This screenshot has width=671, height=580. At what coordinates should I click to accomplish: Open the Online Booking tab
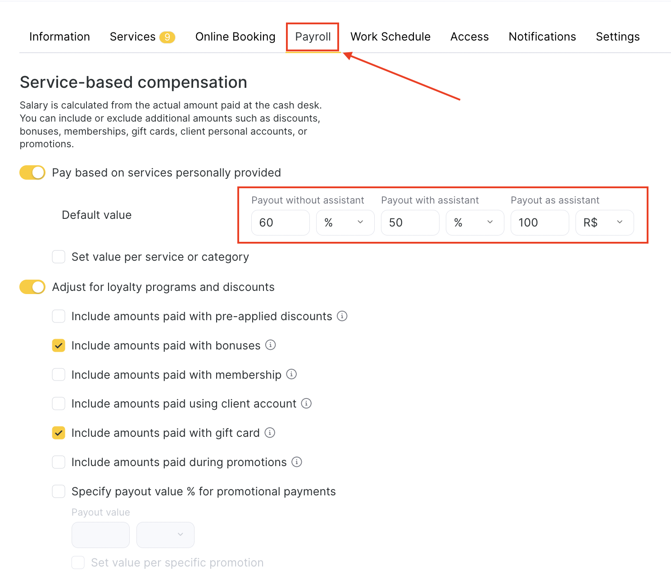[x=235, y=37]
